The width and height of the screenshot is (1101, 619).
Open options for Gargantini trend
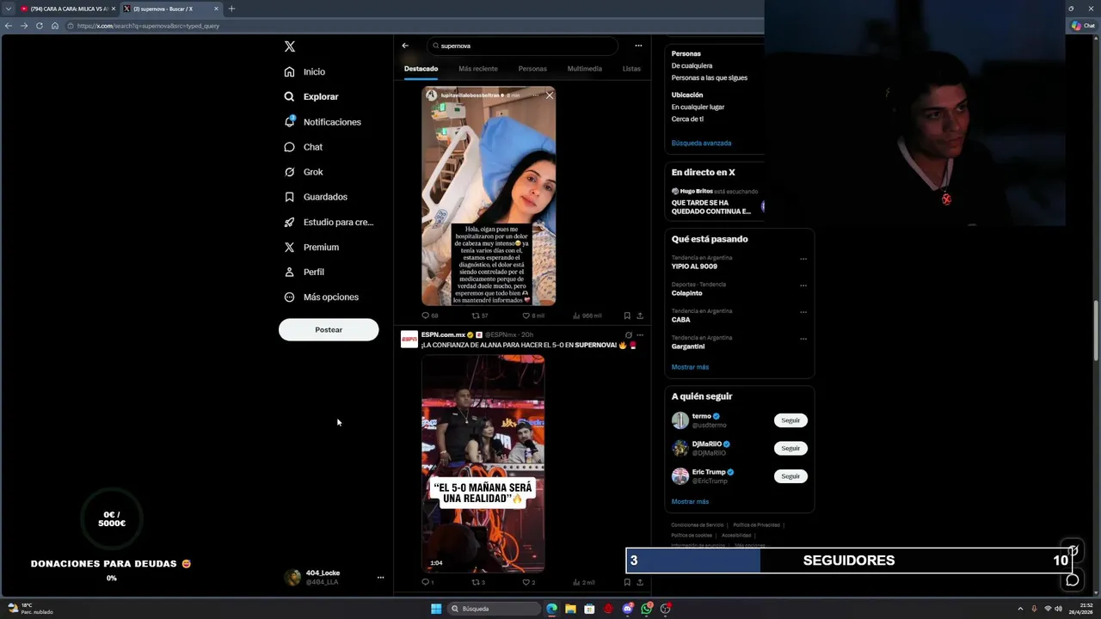[803, 339]
